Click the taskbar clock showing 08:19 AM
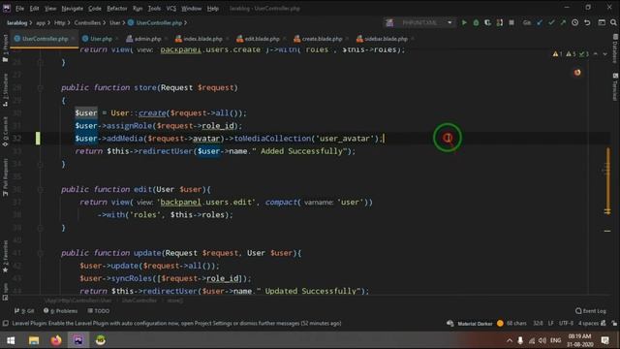Image resolution: width=620 pixels, height=349 pixels. 579,340
